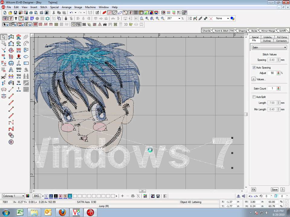Click the Satin stitch type icon
The height and width of the screenshot is (217, 290).
tap(35, 24)
